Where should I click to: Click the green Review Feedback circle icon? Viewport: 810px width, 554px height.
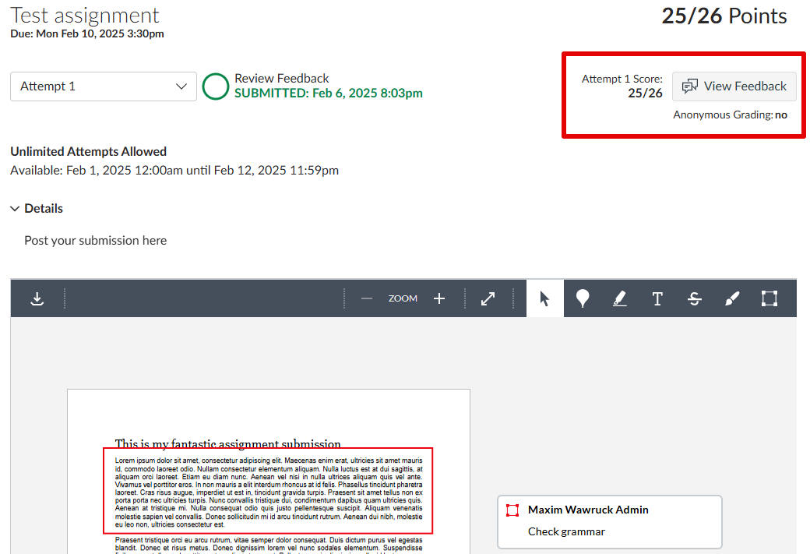click(x=216, y=86)
